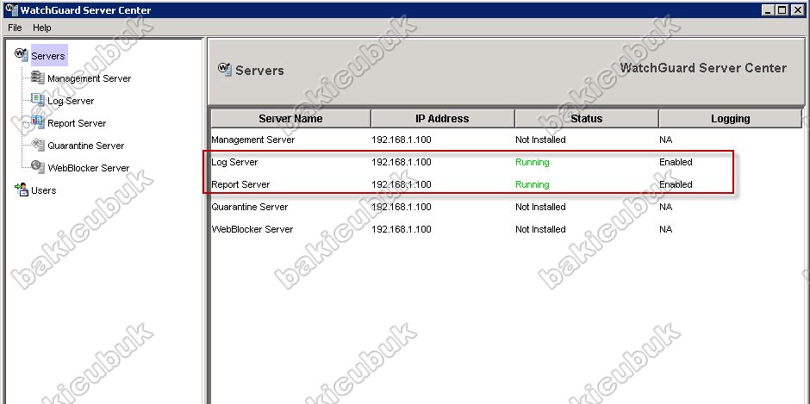The image size is (810, 404).
Task: Click Log Server Enabled logging cell
Action: coord(676,162)
